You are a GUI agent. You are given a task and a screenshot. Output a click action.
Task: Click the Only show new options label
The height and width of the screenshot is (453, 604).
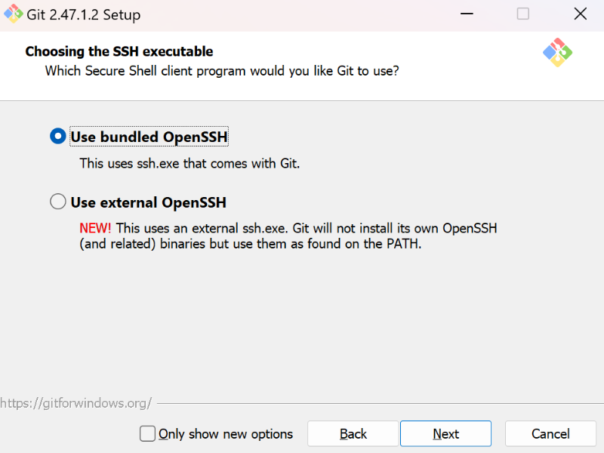click(x=226, y=433)
